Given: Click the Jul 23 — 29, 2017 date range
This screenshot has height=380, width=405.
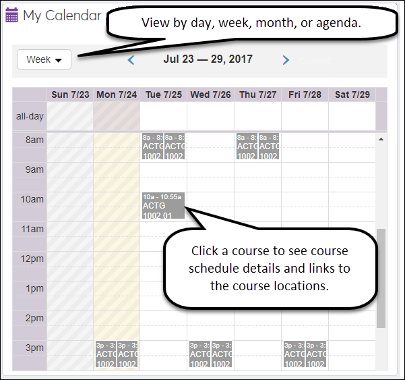Looking at the screenshot, I should coord(208,59).
